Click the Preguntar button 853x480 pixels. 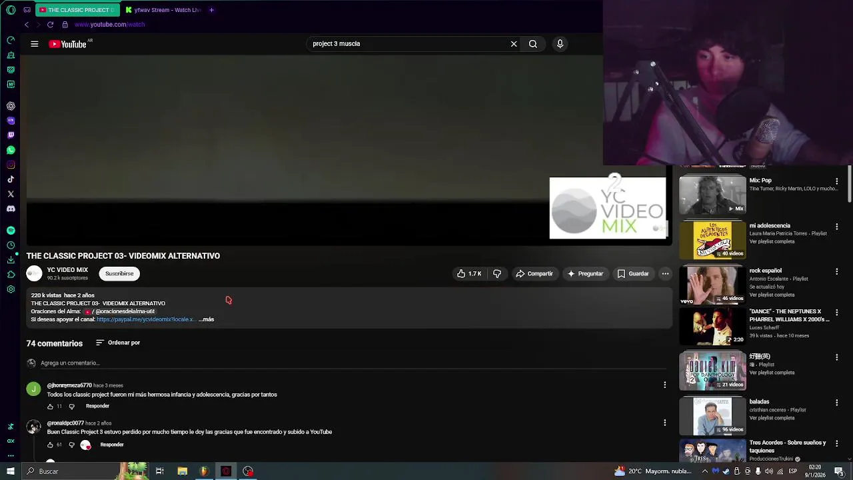[584, 273]
